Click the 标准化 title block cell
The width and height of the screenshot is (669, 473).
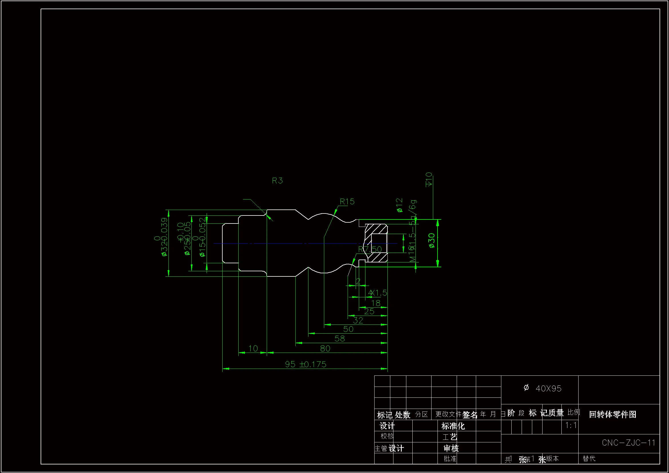[x=453, y=426]
